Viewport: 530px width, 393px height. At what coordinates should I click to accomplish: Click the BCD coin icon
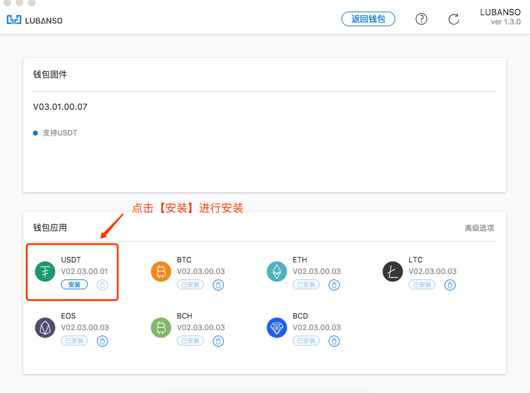(277, 328)
